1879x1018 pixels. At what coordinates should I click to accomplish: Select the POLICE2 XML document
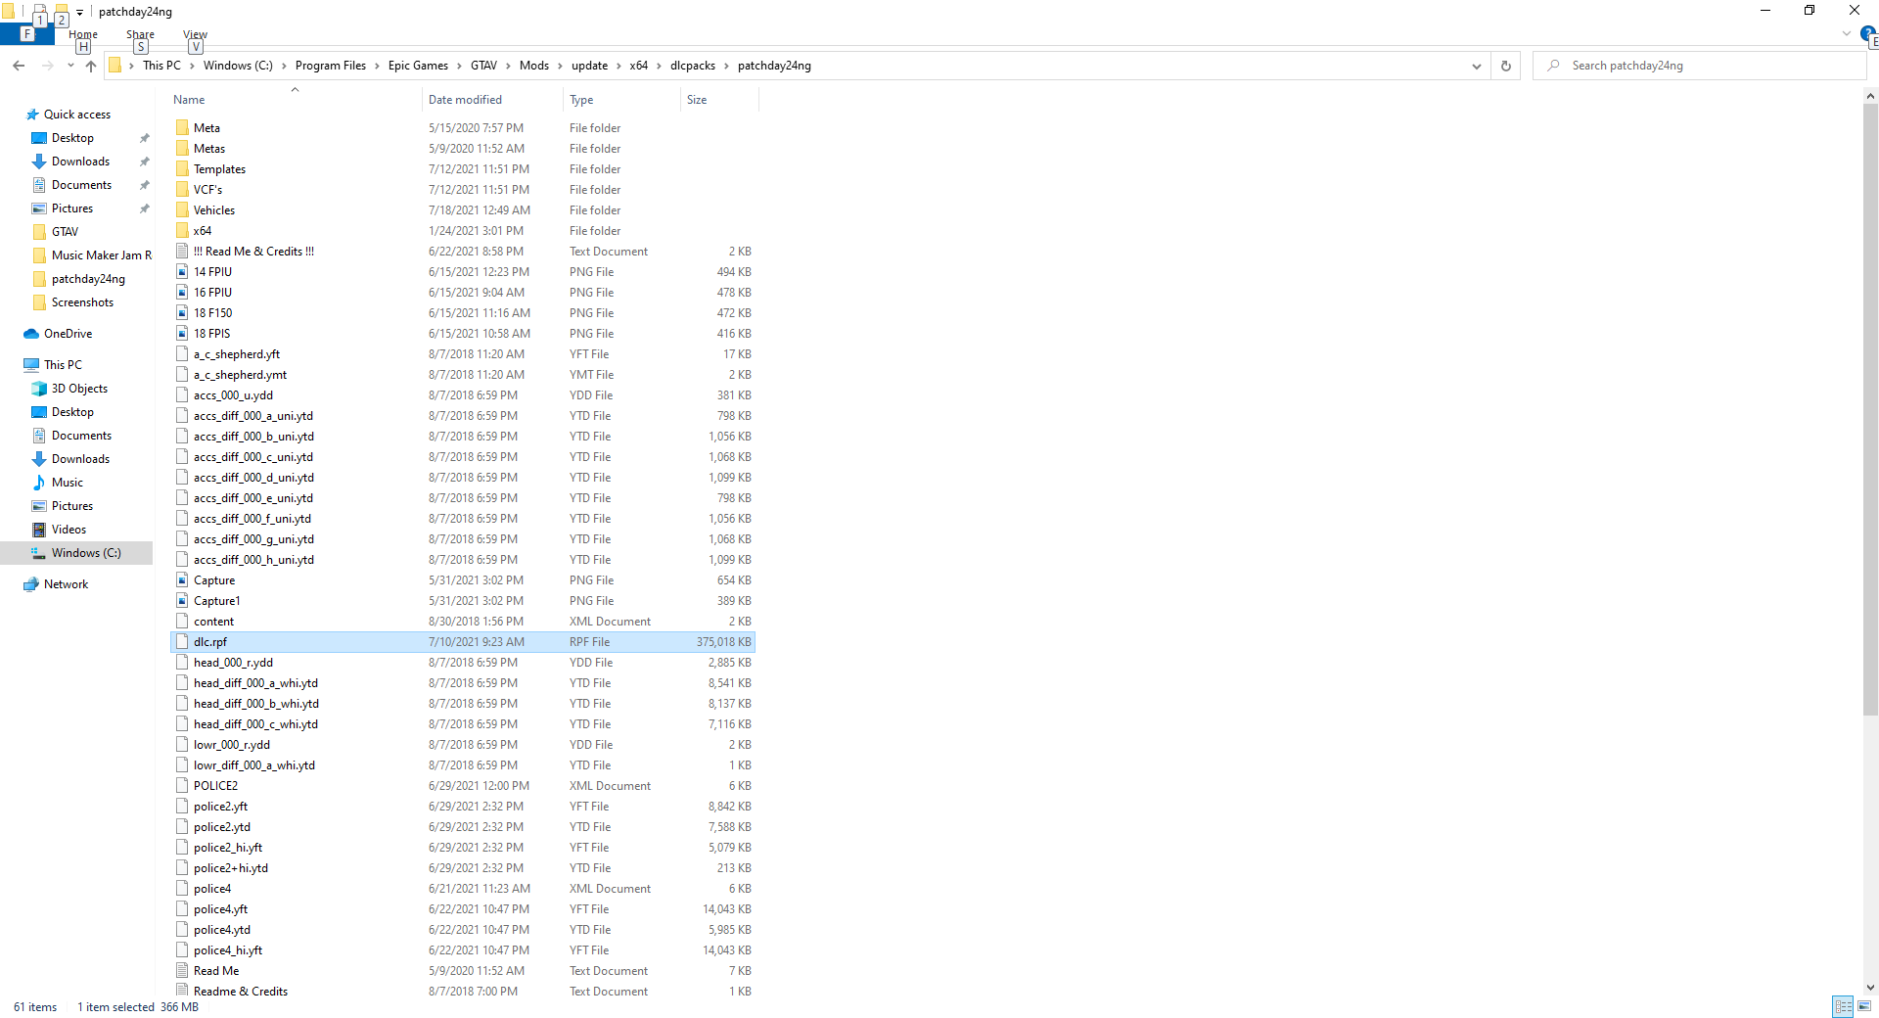point(462,786)
